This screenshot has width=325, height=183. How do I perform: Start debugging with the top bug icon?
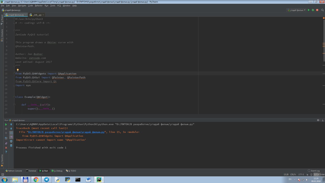[313, 10]
